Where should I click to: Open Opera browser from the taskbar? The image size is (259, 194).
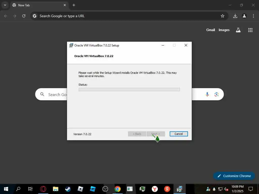[43, 189]
